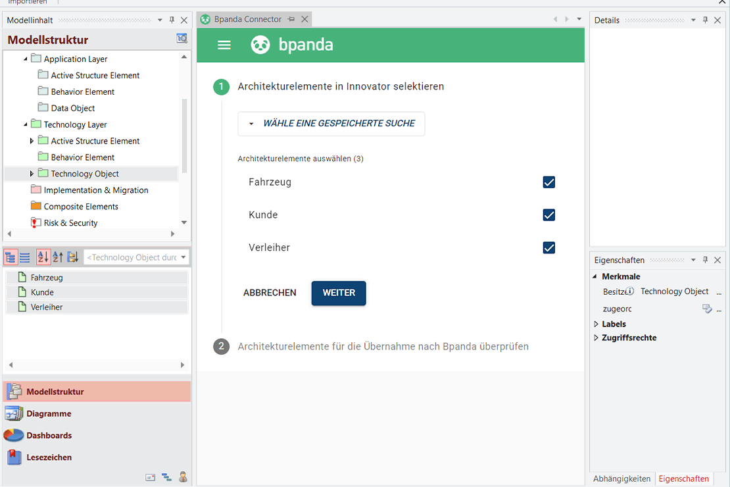Uncheck the Kunde checkbox

549,215
